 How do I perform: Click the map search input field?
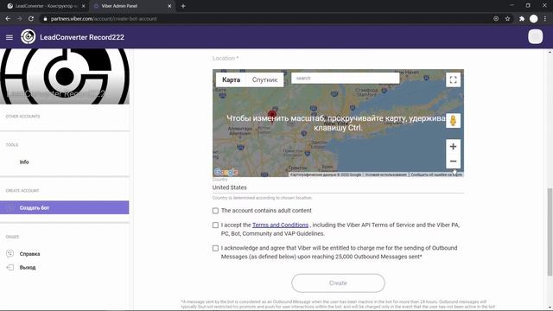pyautogui.click(x=346, y=79)
